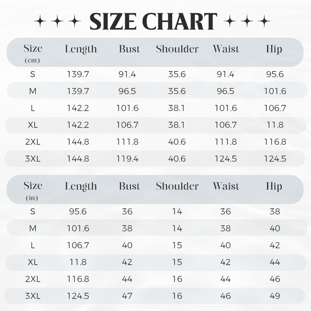
Task: Click the first star left of title
Action: click(x=40, y=21)
